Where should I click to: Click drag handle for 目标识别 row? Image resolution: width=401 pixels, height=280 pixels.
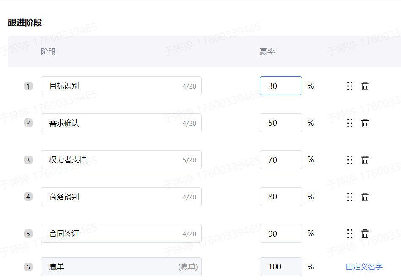point(350,86)
